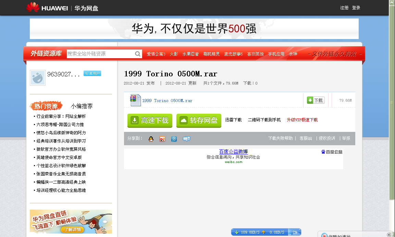Click 下载失败帮助 link
This screenshot has height=237, width=395.
click(280, 138)
